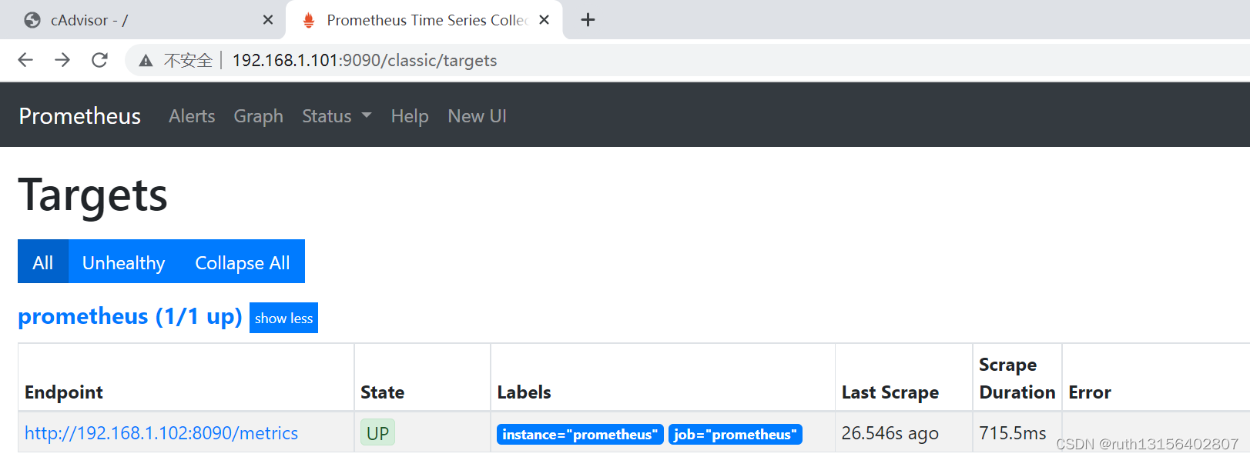This screenshot has height=457, width=1250.
Task: Click the Scrape Duration column header
Action: coord(1017,378)
